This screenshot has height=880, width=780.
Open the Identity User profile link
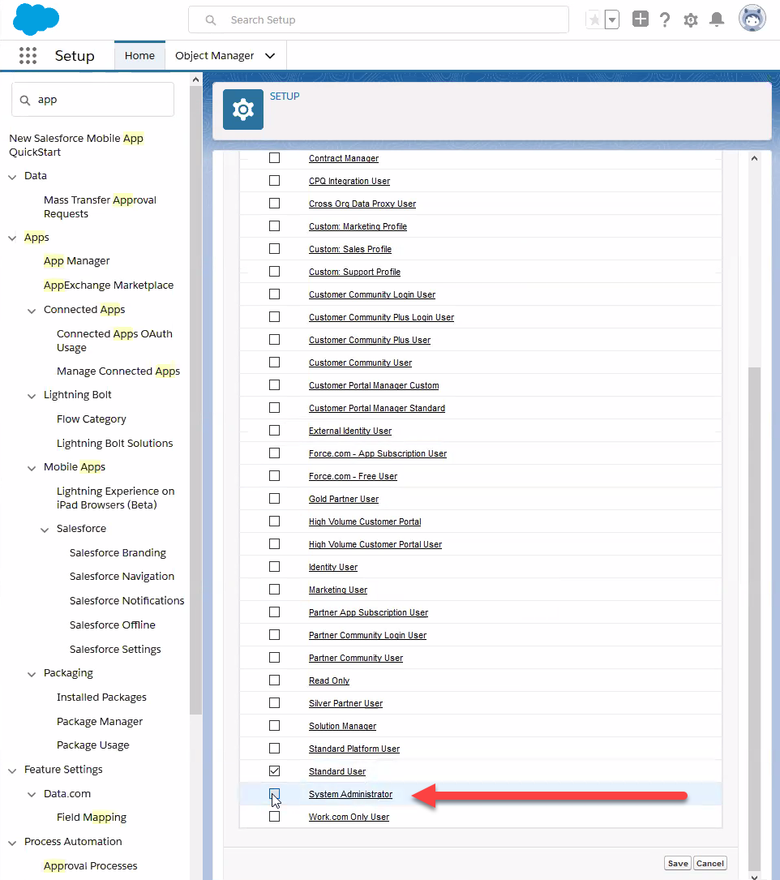pos(332,567)
